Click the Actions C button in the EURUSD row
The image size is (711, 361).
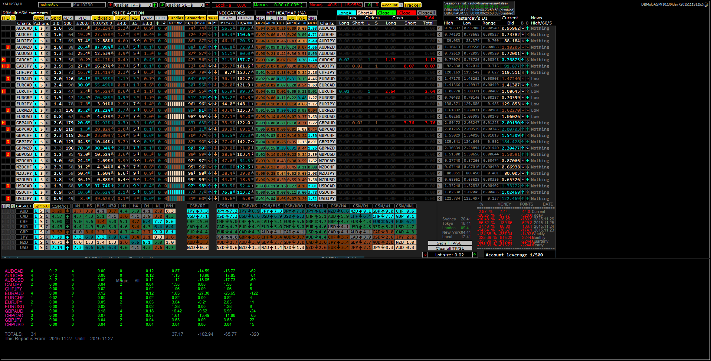pos(47,116)
